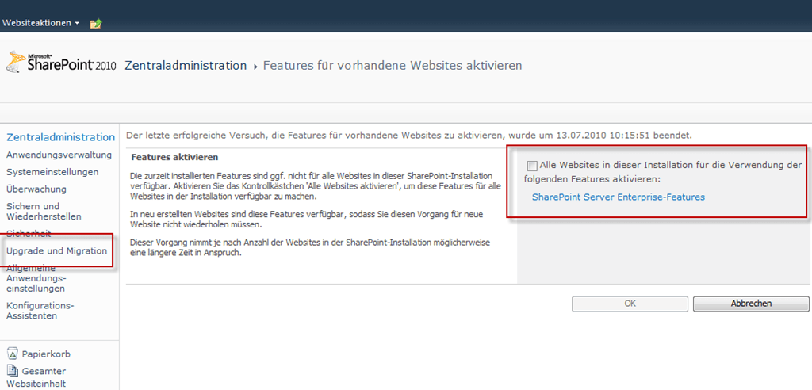
Task: Open Sichern und Wiederherstellen
Action: tap(44, 211)
